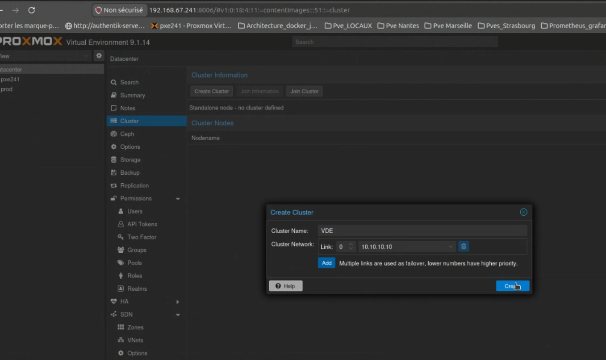Click the Link number spinner arrows

tap(351, 247)
